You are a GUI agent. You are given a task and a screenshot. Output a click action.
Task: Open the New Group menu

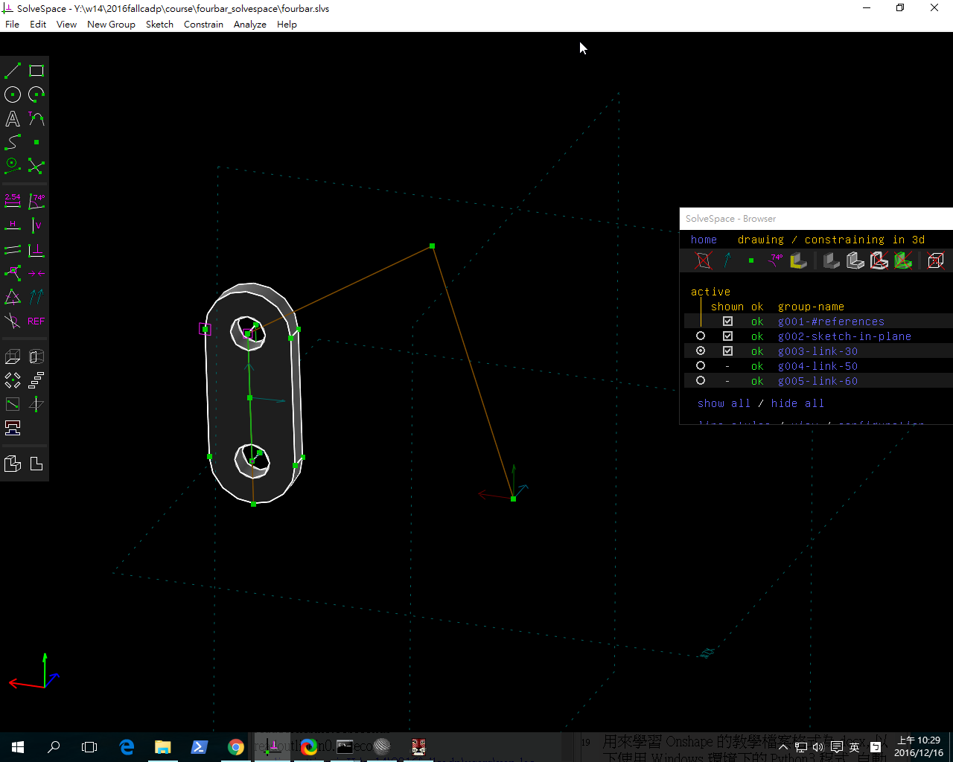111,25
